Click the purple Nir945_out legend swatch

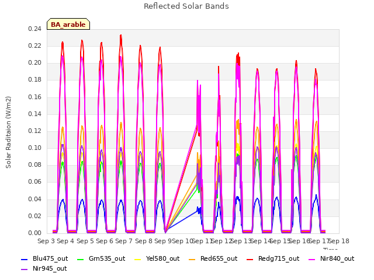25,269
